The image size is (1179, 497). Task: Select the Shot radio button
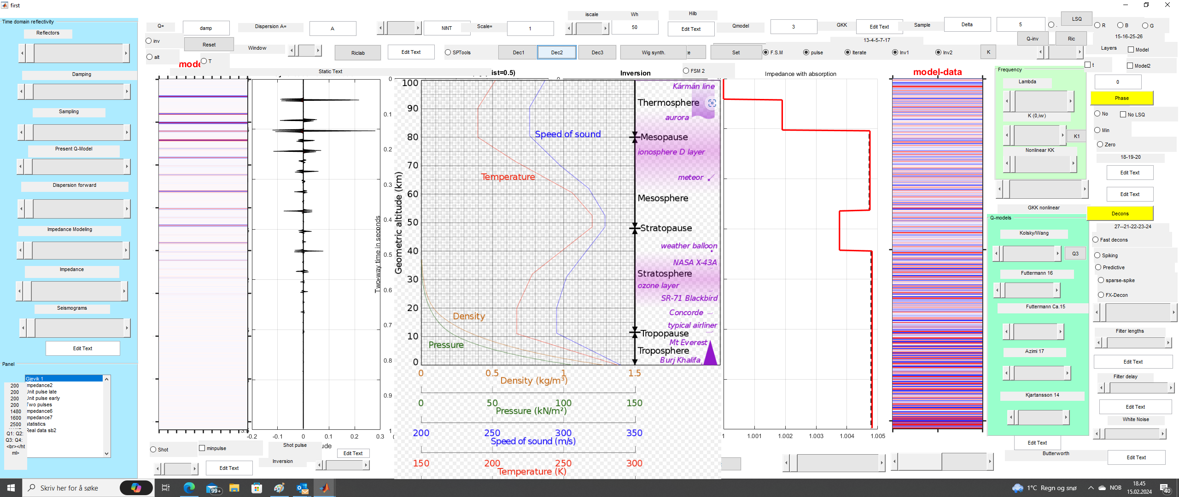point(153,450)
